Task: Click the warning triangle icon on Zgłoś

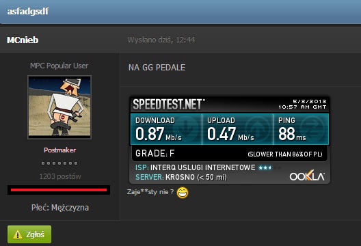Action: coord(18,235)
